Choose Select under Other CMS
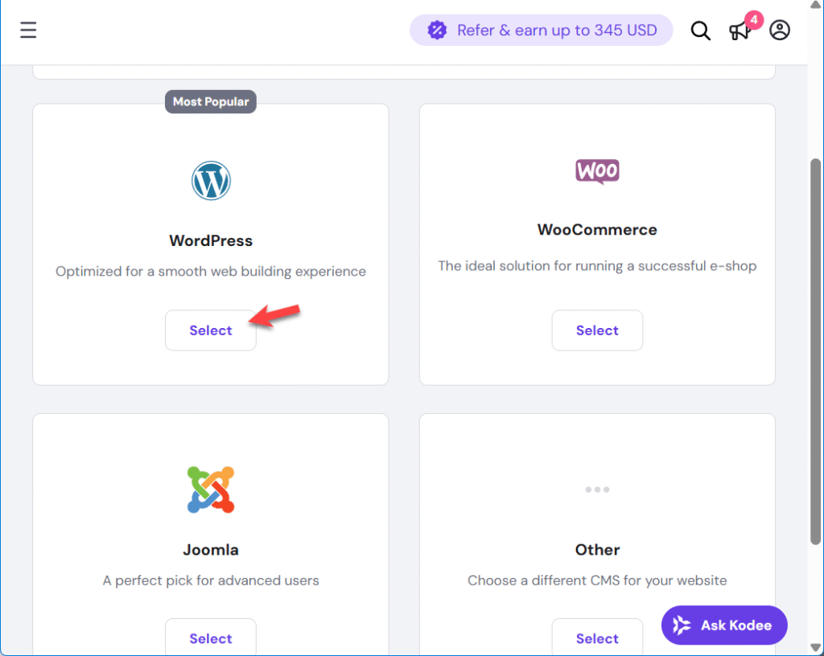 coord(597,638)
